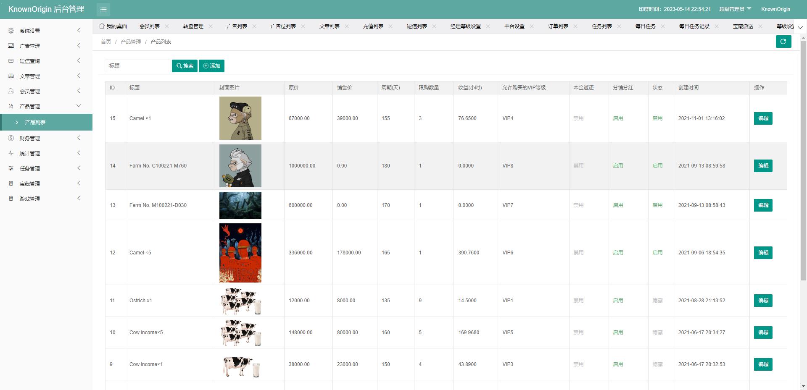This screenshot has width=807, height=390.
Task: Close the 会员列表 tab
Action: (x=167, y=26)
